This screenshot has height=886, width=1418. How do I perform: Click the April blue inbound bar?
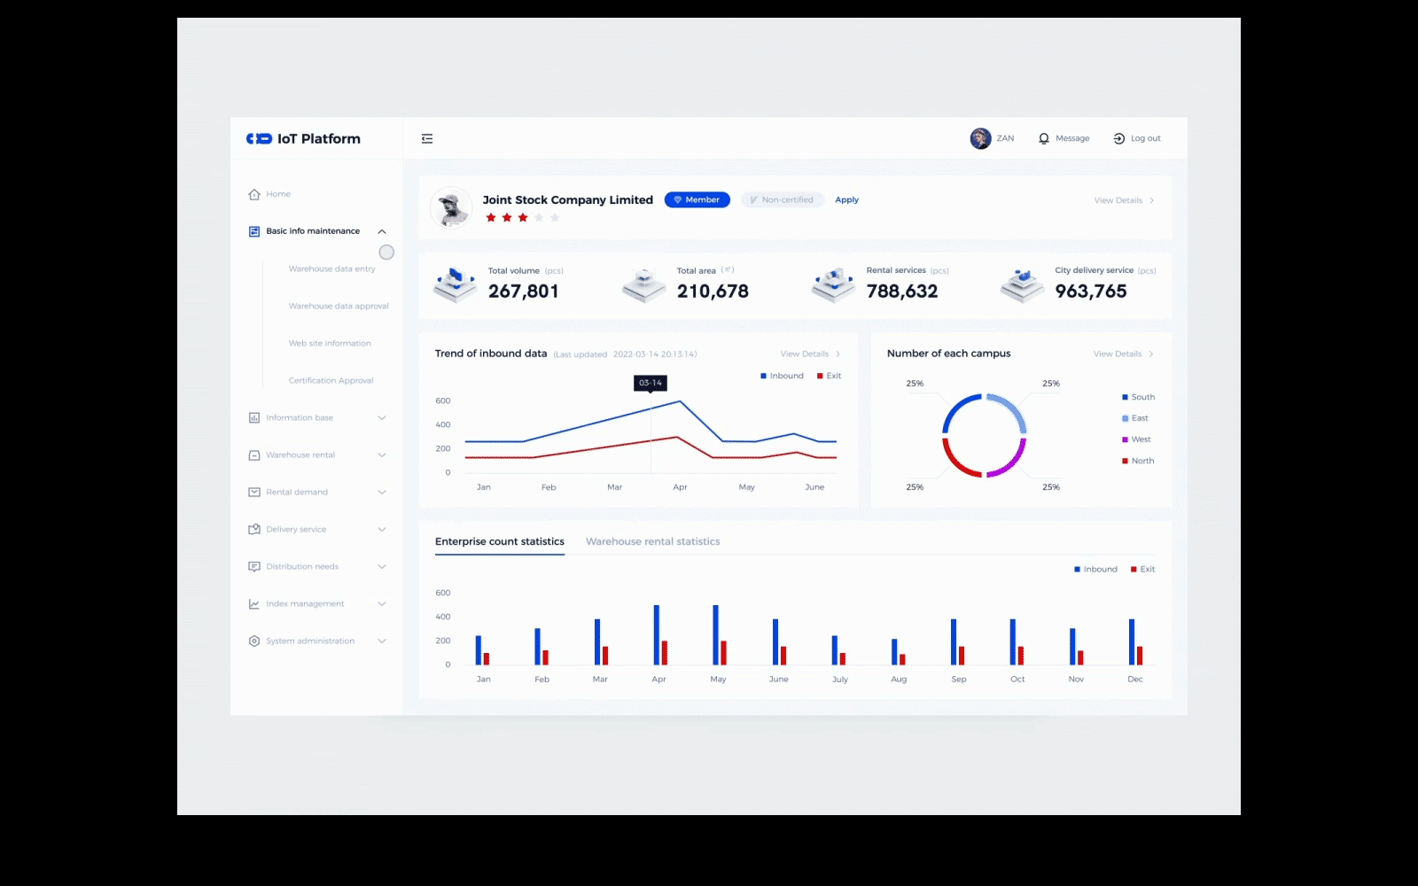(x=657, y=635)
